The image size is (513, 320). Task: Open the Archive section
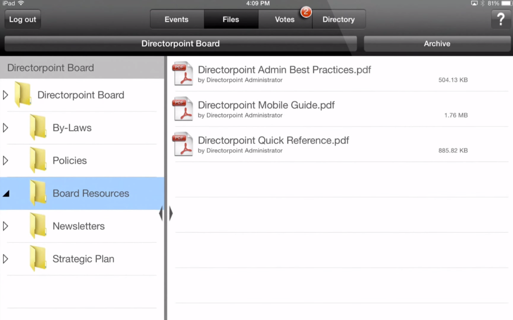437,44
